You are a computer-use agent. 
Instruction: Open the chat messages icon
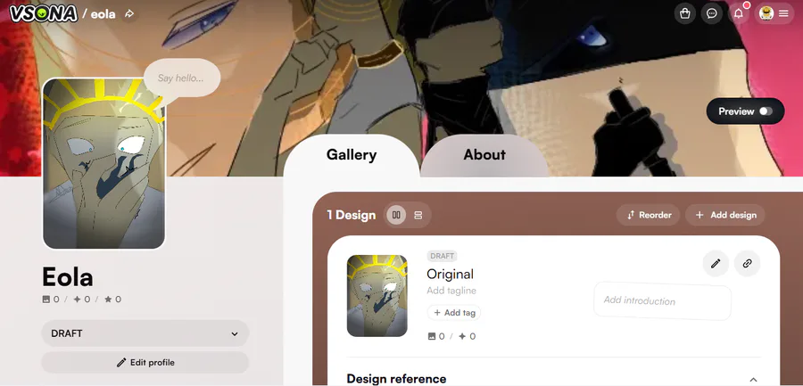click(711, 14)
